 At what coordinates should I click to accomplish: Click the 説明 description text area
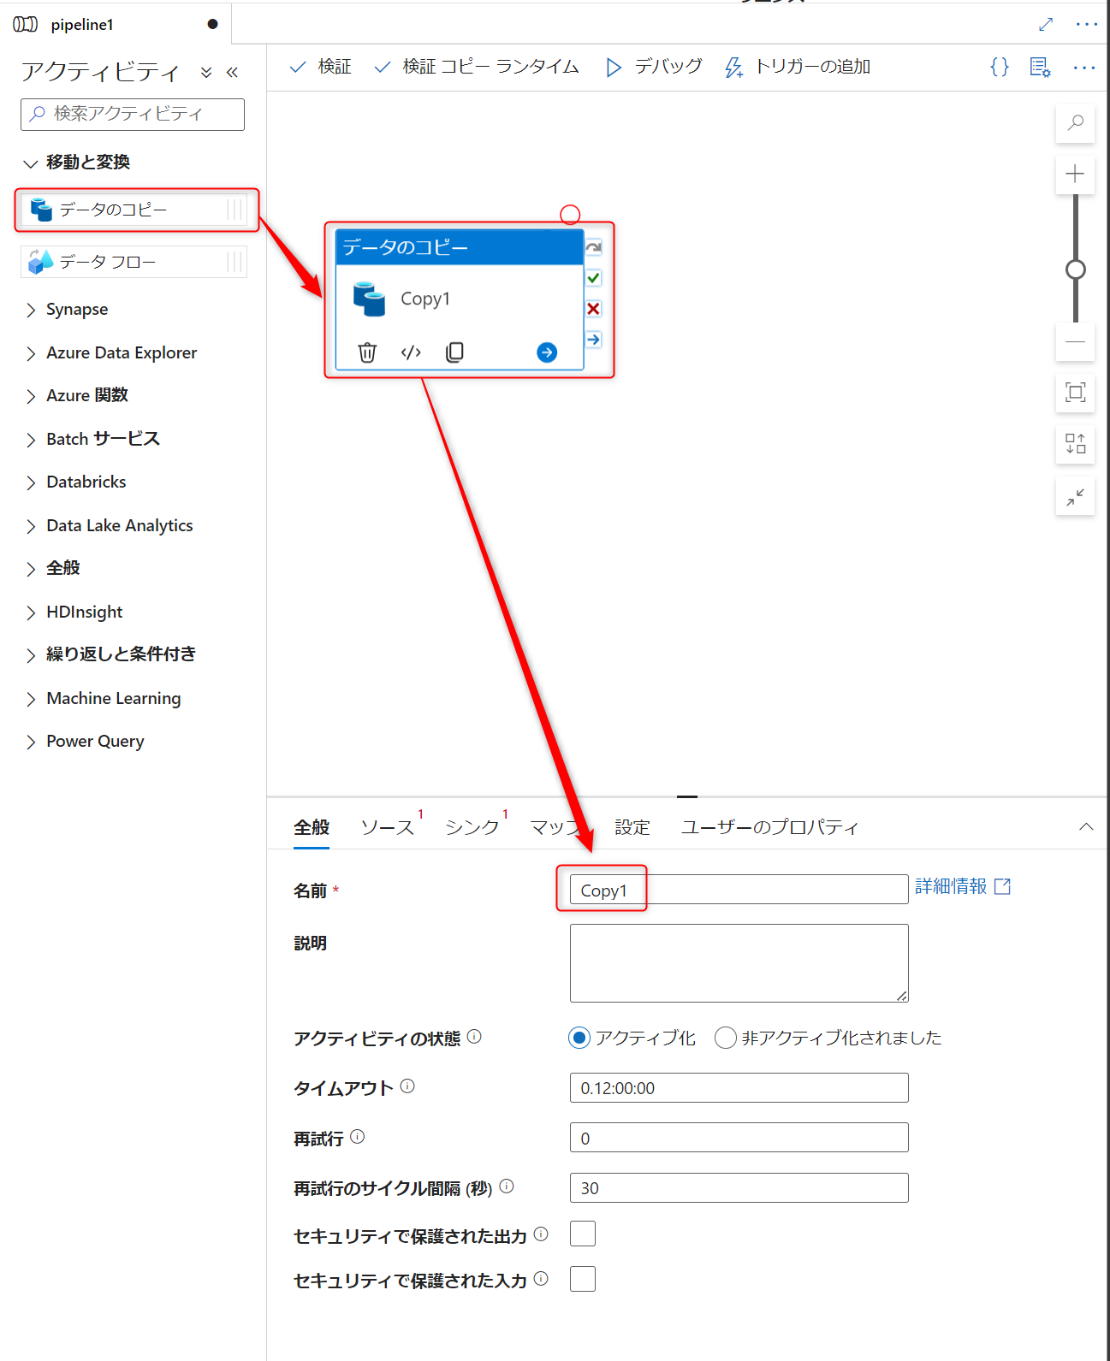[x=739, y=963]
